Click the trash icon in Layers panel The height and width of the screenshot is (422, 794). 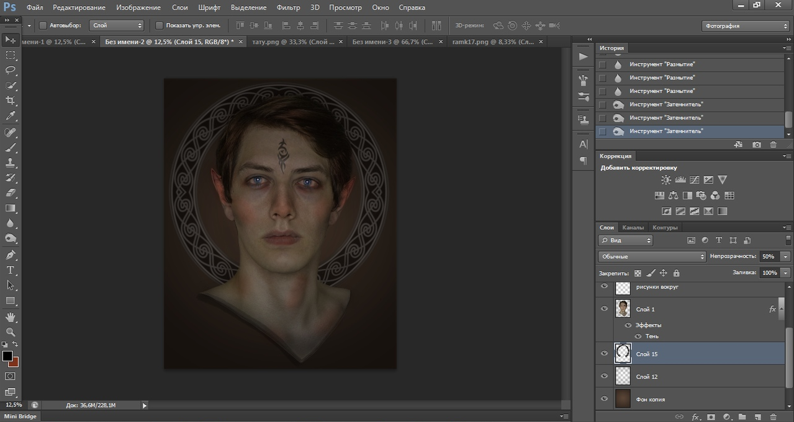pyautogui.click(x=773, y=417)
